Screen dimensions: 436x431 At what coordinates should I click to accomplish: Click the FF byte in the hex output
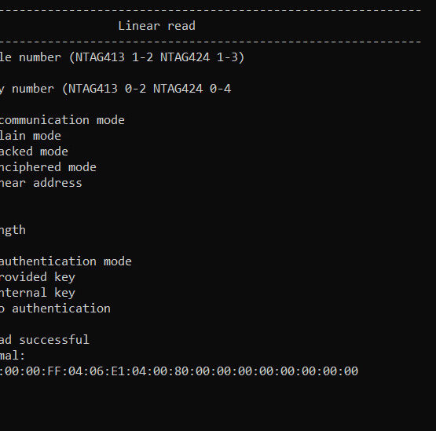click(x=54, y=371)
